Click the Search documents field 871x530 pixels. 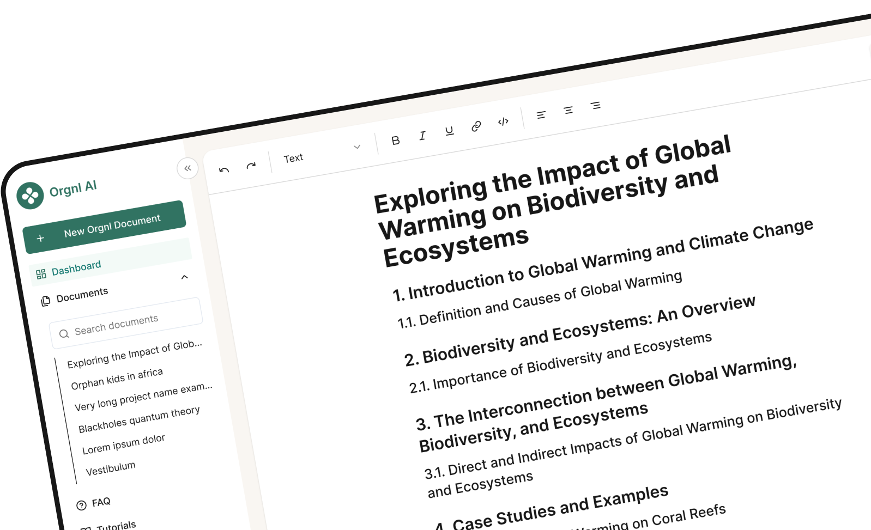126,323
